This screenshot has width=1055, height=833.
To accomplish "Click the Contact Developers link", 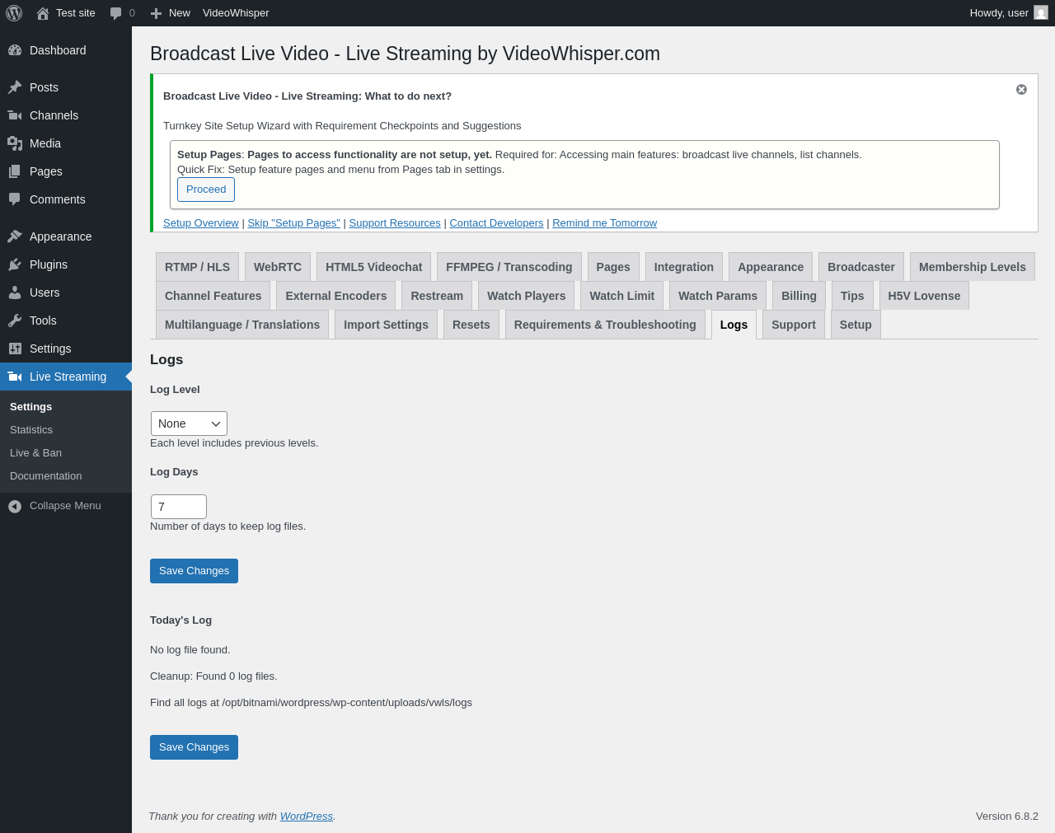I will pyautogui.click(x=496, y=223).
